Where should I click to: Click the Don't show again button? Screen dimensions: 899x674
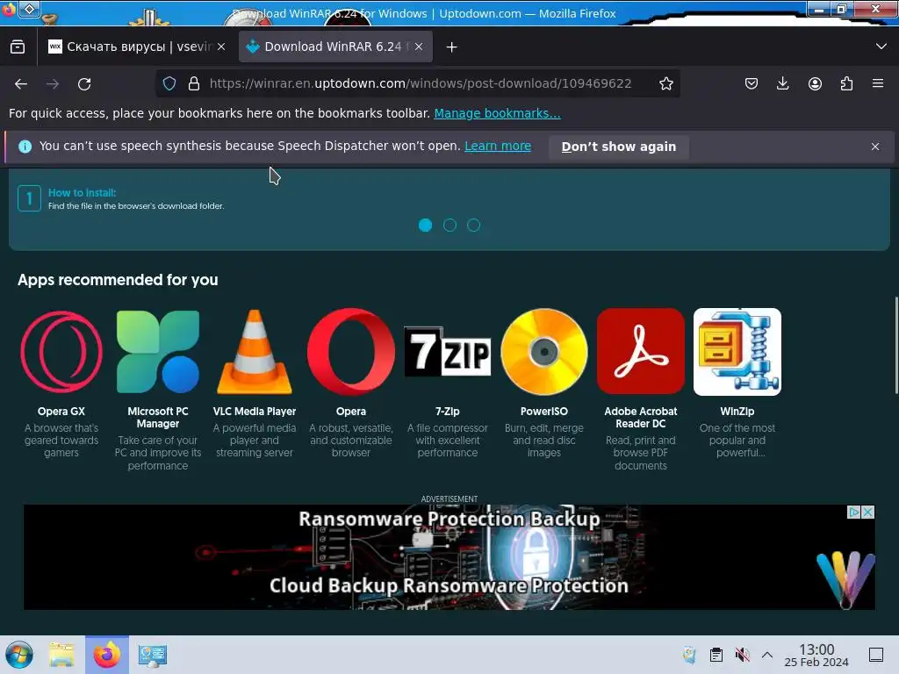coord(619,147)
